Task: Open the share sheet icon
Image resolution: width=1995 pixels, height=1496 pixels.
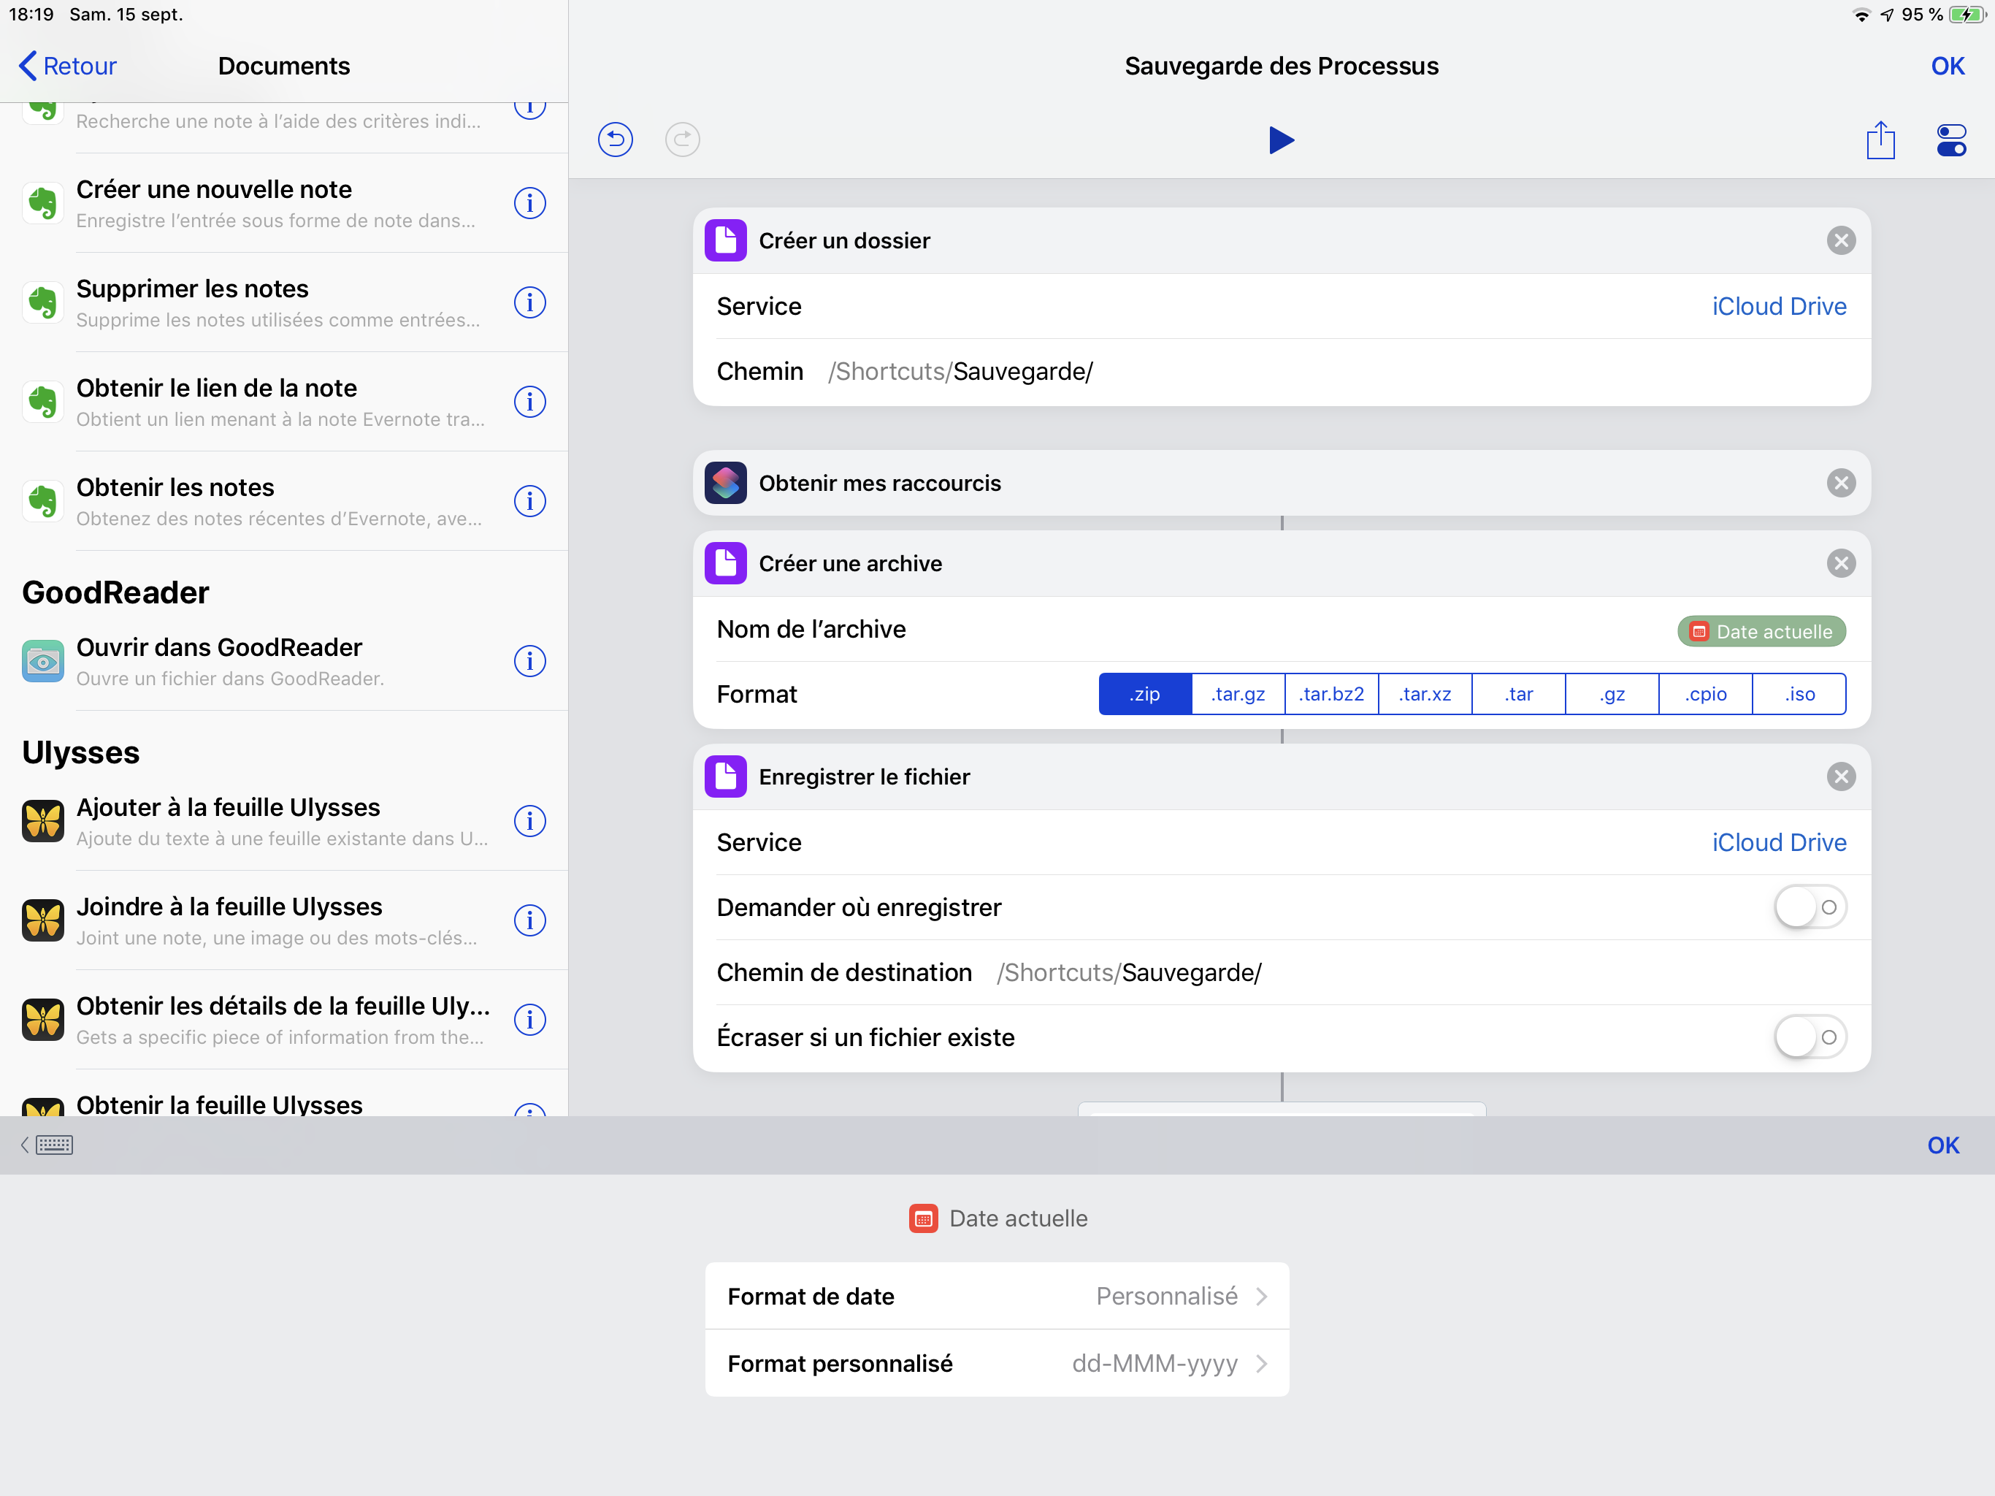Action: click(x=1880, y=141)
